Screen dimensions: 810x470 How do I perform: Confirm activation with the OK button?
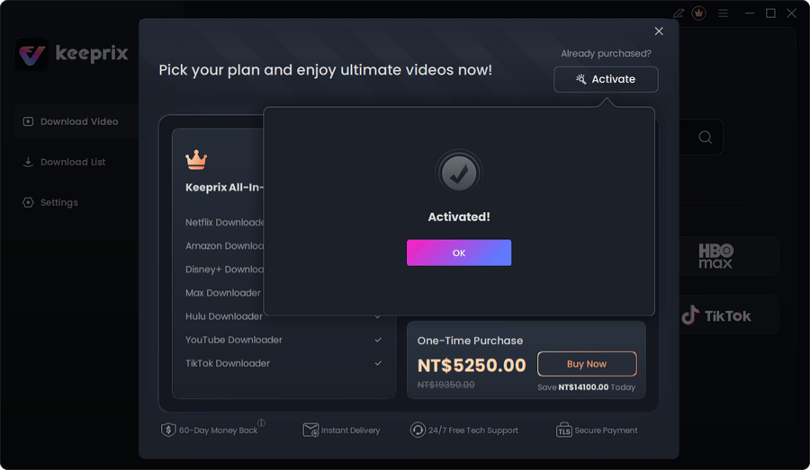click(x=459, y=253)
